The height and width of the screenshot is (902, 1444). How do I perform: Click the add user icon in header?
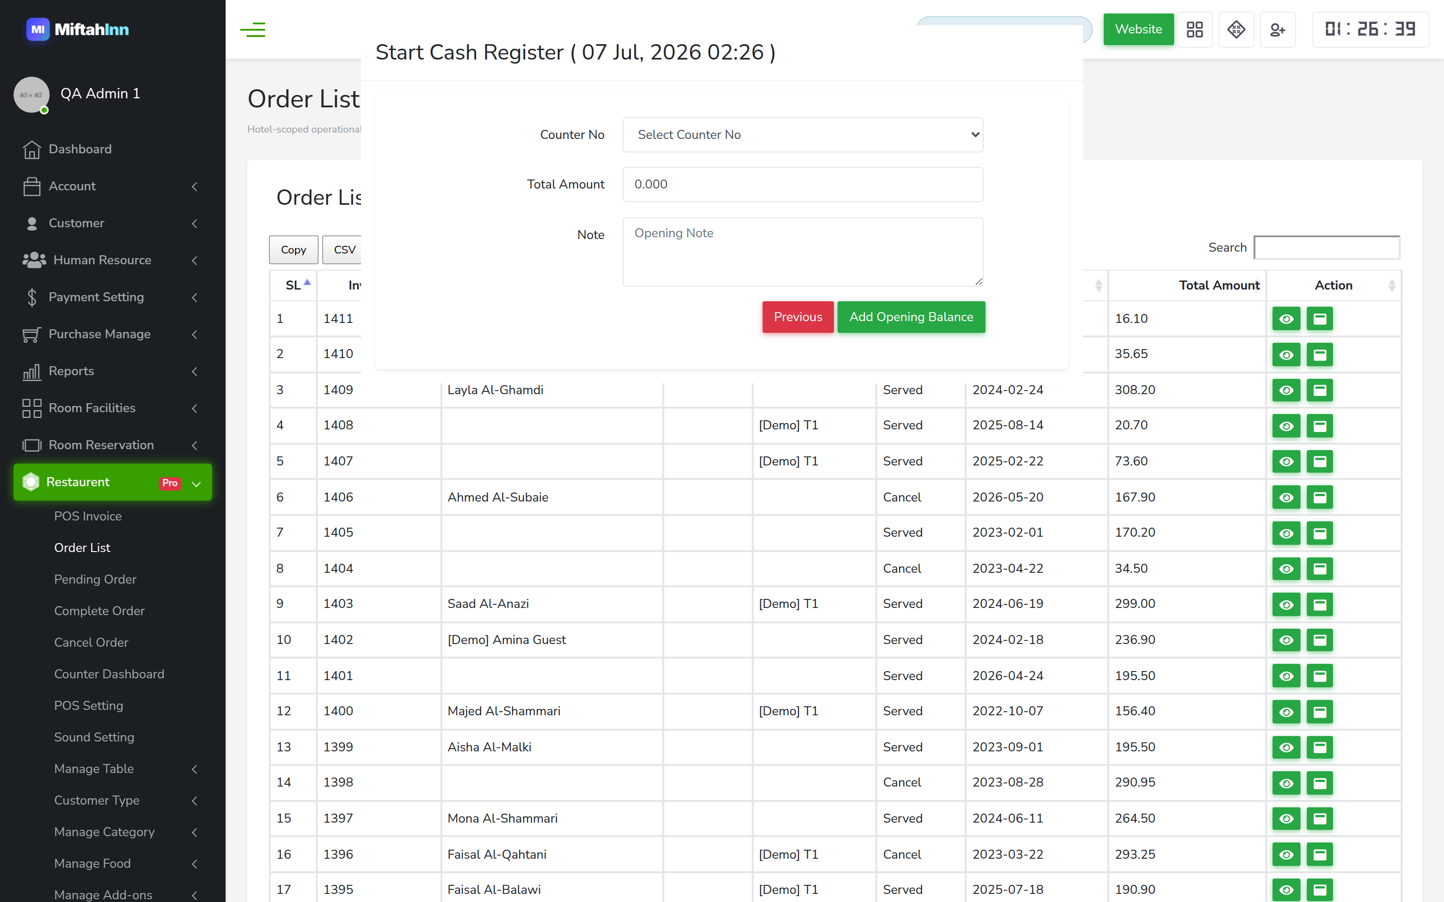click(1277, 29)
